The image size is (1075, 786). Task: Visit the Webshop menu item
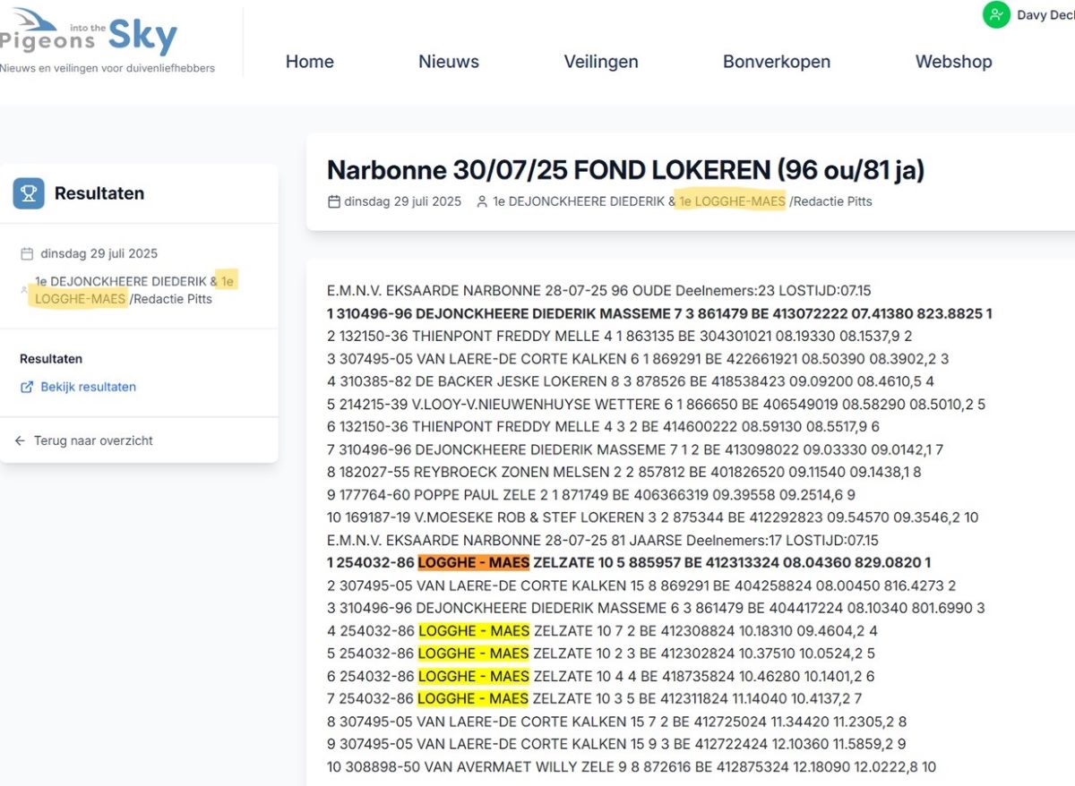(953, 62)
